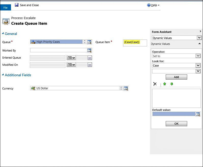This screenshot has width=203, height=167.
Task: Open the Queue lookup search icon
Action: click(89, 42)
